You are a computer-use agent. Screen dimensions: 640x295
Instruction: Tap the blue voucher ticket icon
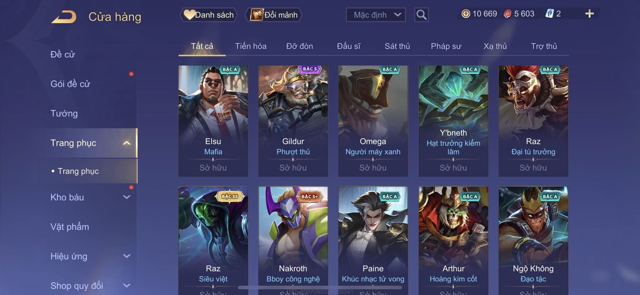tap(549, 14)
